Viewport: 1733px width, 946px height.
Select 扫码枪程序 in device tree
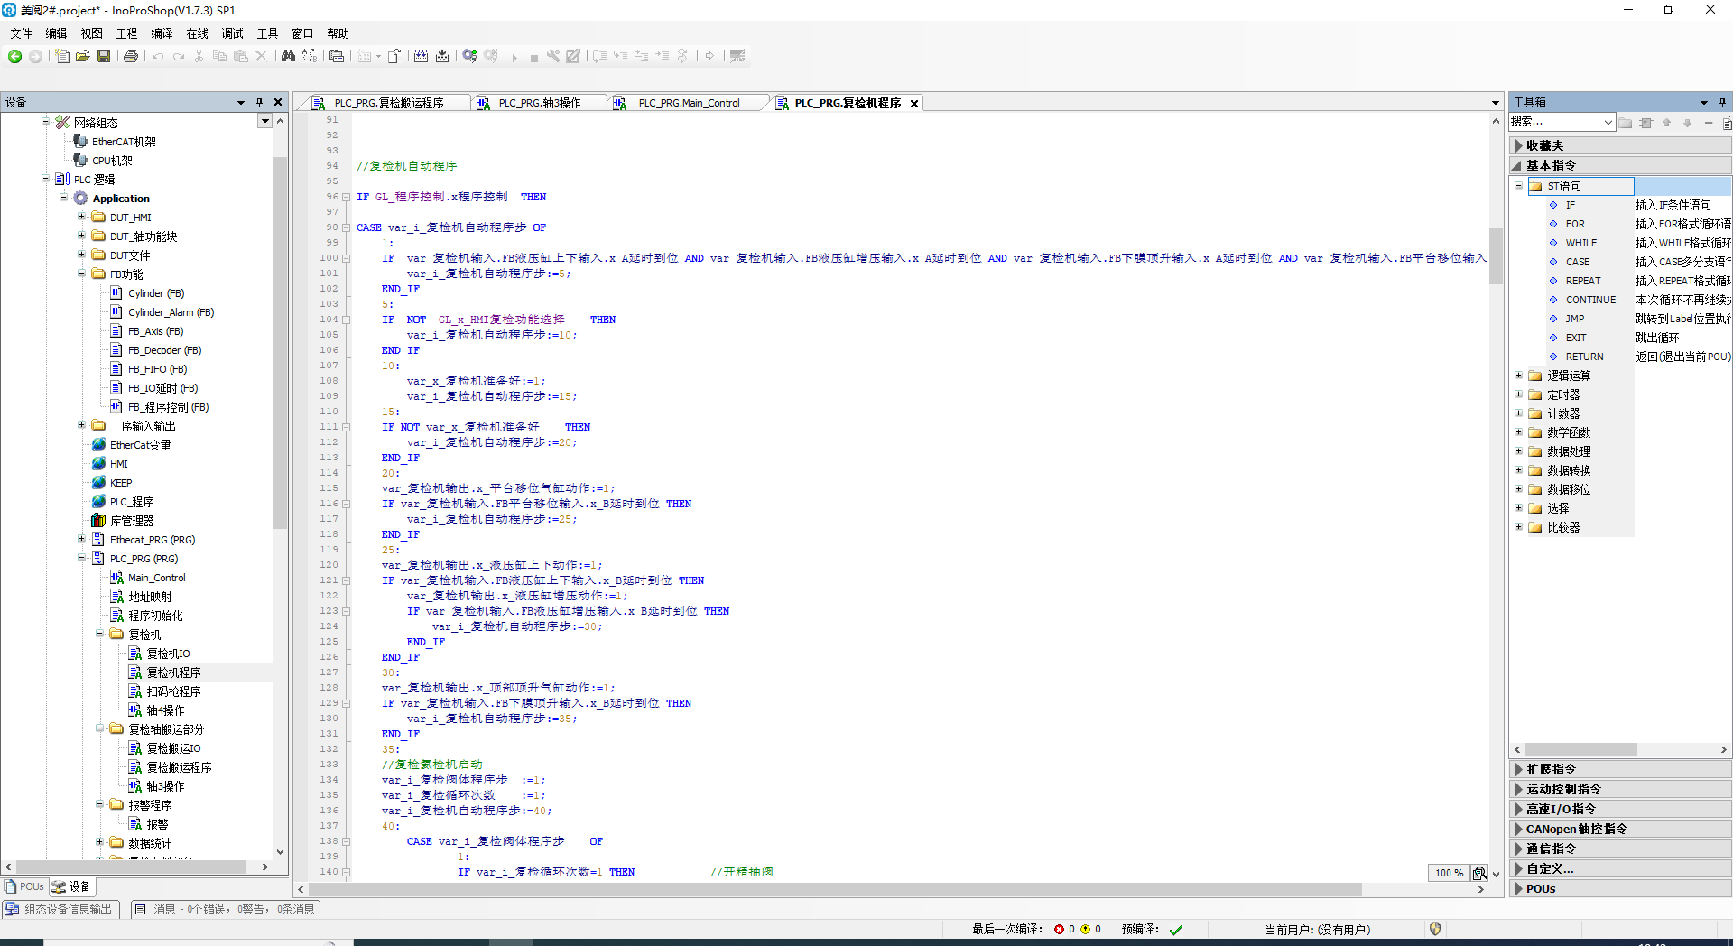pos(174,691)
